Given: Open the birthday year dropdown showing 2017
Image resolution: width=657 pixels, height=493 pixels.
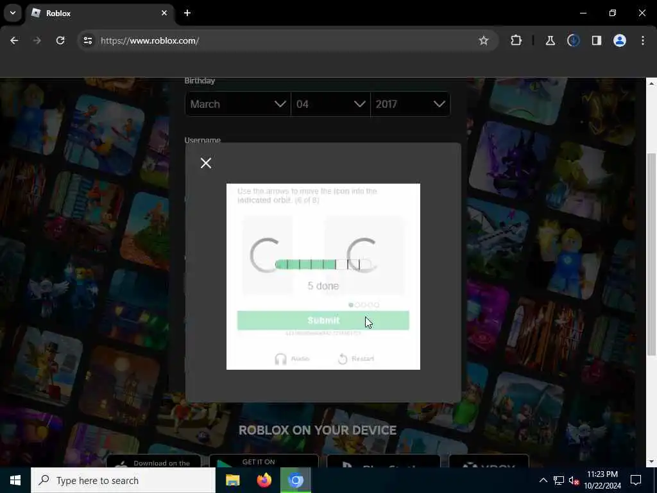Looking at the screenshot, I should click(x=410, y=104).
